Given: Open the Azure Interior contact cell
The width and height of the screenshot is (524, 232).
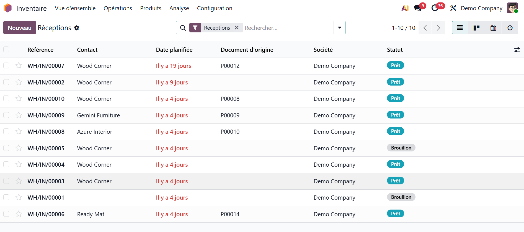Looking at the screenshot, I should pyautogui.click(x=95, y=132).
